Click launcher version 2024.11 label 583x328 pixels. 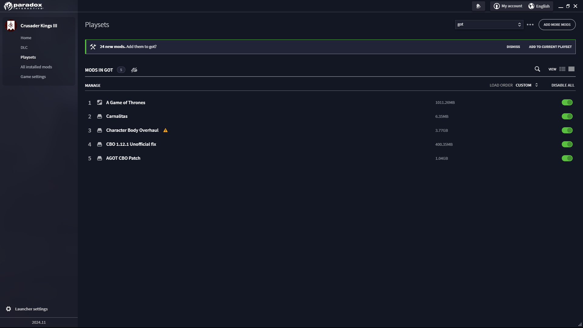click(x=39, y=323)
